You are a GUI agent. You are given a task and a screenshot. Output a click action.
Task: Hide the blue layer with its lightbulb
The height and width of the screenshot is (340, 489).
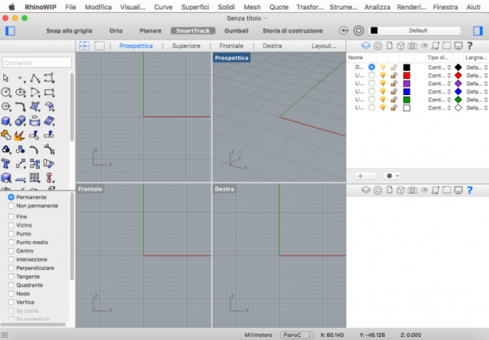click(x=383, y=92)
